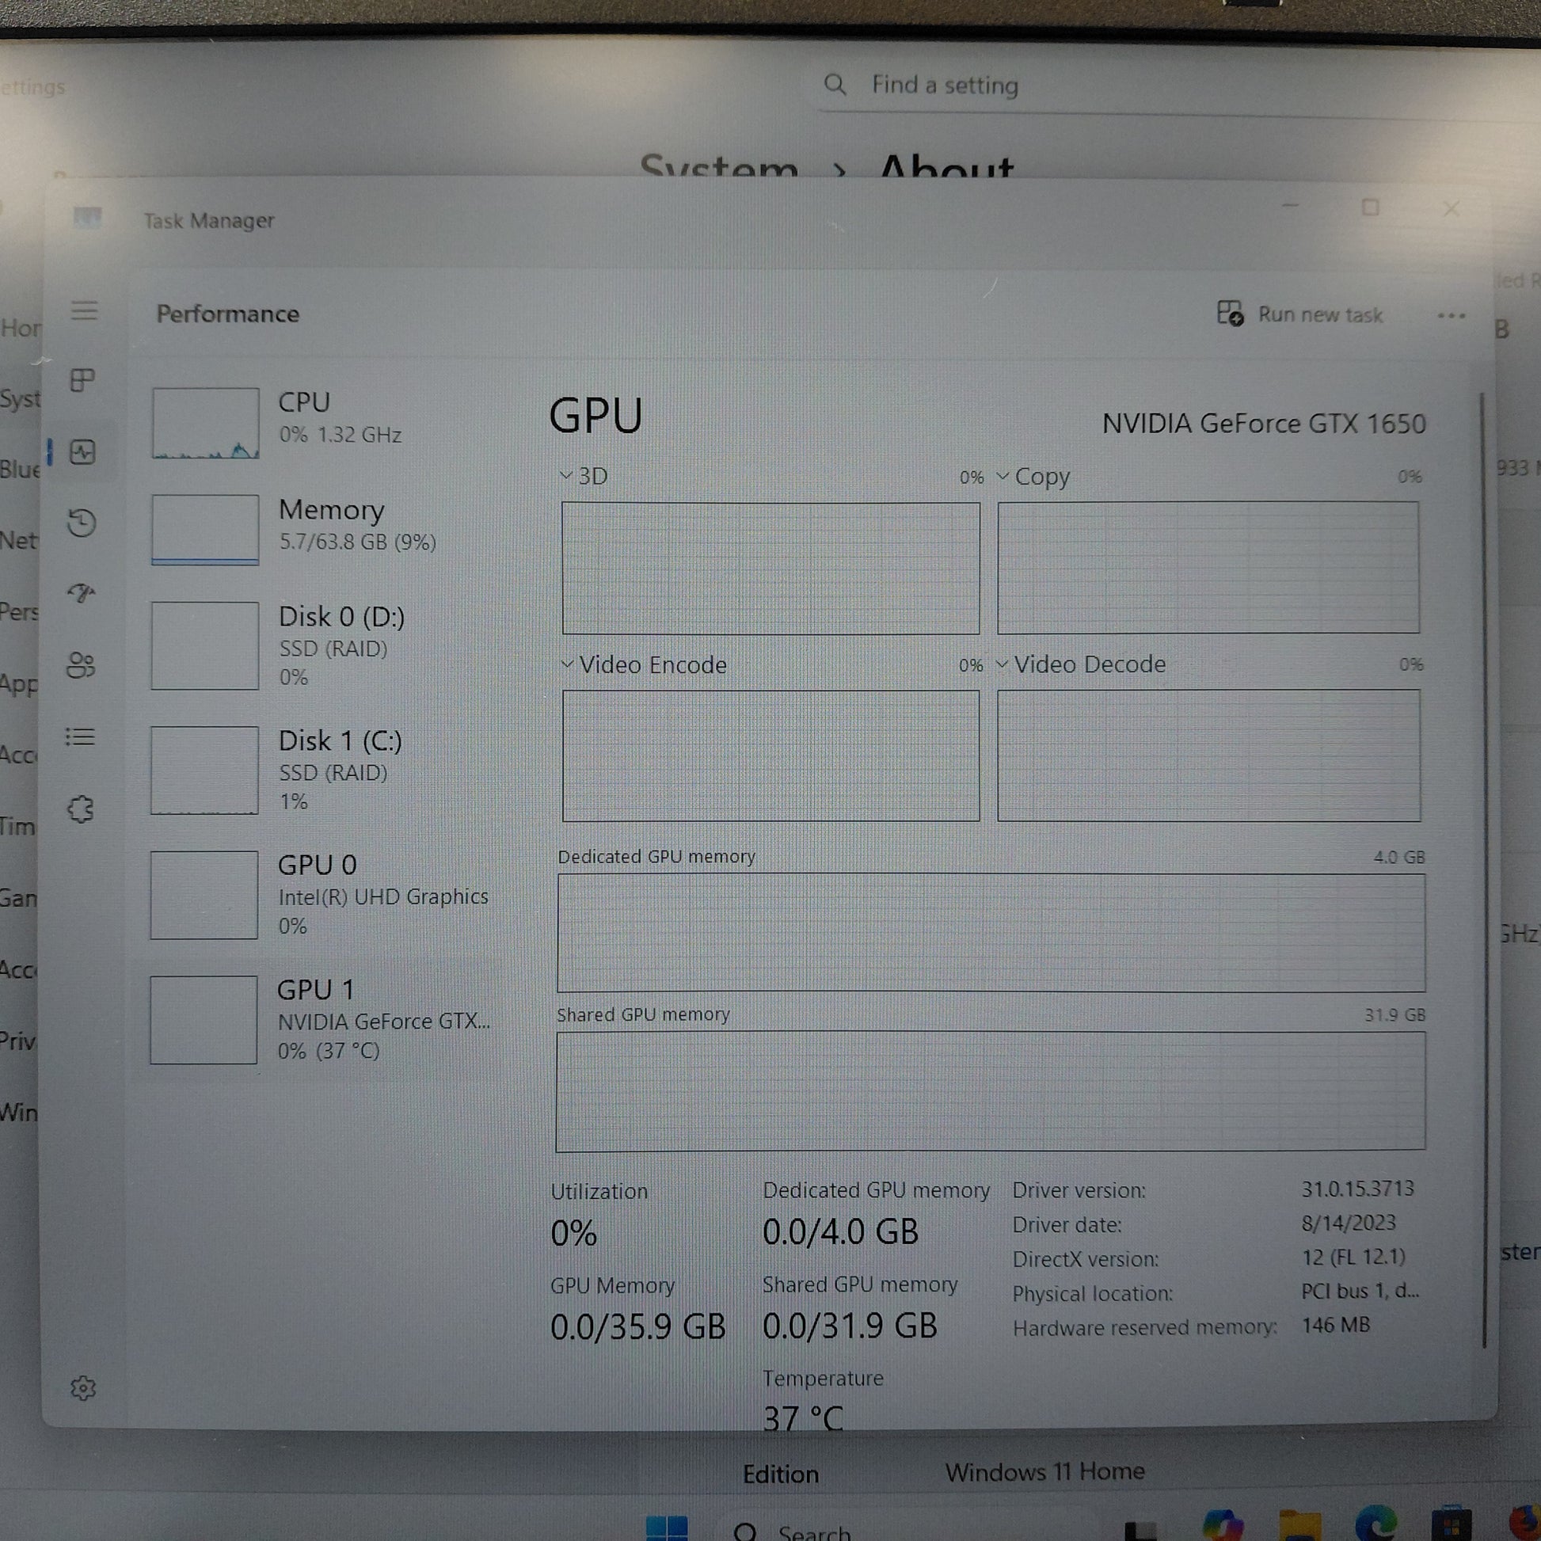Open Task Manager settings gear icon

point(83,1389)
